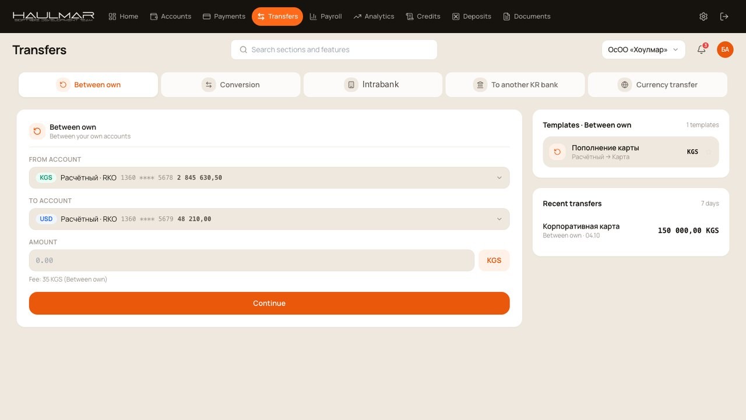
Task: Open the Intrabank transfer tab
Action: tap(373, 85)
